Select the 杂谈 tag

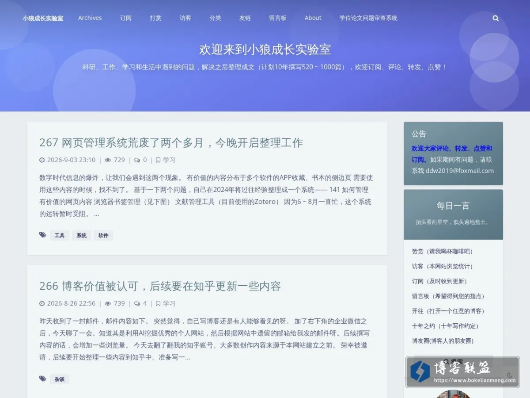coord(60,379)
